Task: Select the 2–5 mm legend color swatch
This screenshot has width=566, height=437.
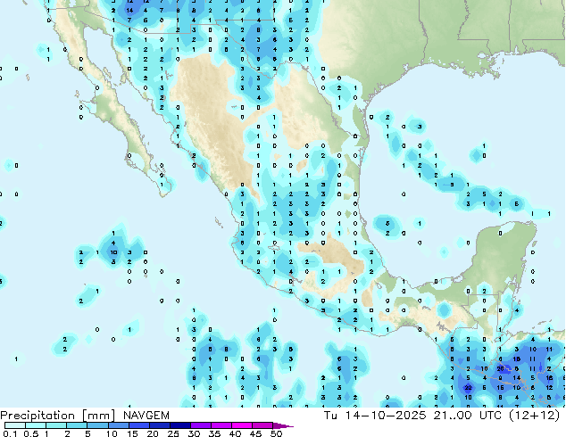Action: (77, 425)
